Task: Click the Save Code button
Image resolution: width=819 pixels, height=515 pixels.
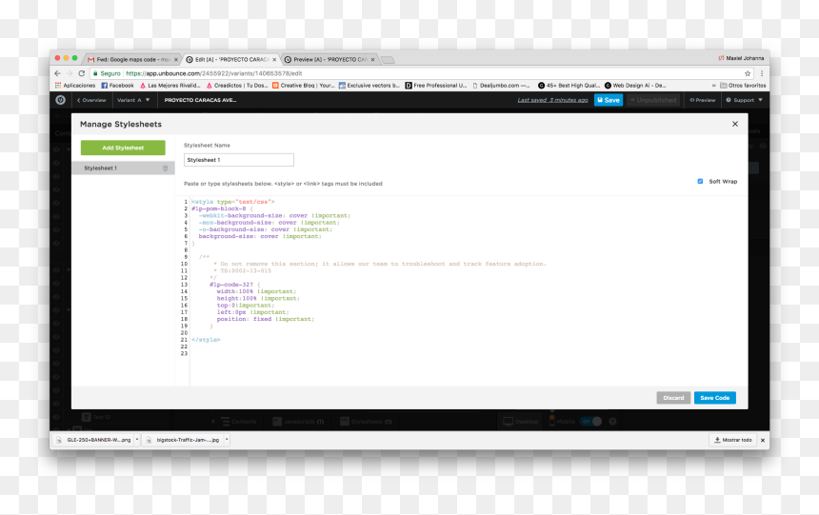Action: [x=714, y=398]
